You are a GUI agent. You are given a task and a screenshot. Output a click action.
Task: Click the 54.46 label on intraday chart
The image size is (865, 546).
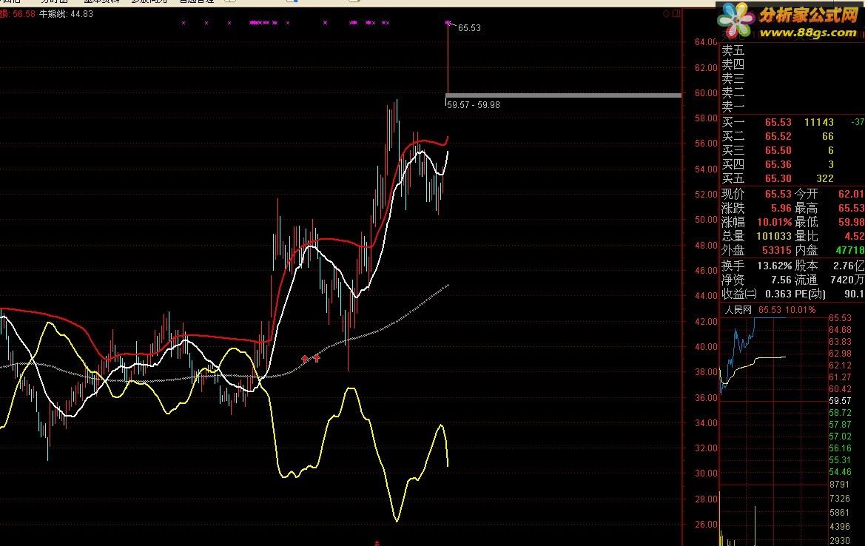pyautogui.click(x=840, y=471)
